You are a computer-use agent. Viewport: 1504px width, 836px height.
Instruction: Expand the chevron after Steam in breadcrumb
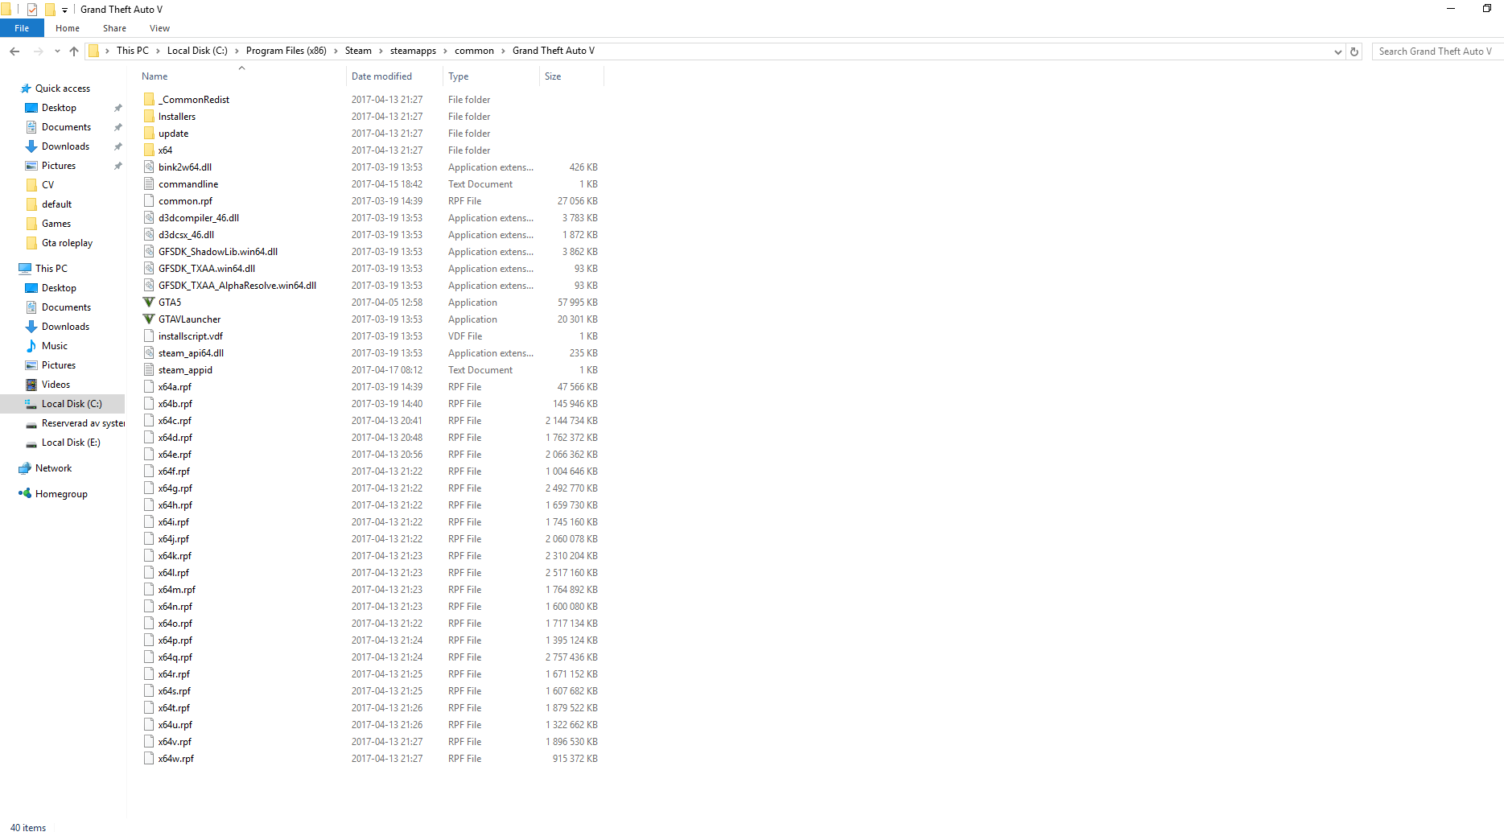pyautogui.click(x=381, y=51)
